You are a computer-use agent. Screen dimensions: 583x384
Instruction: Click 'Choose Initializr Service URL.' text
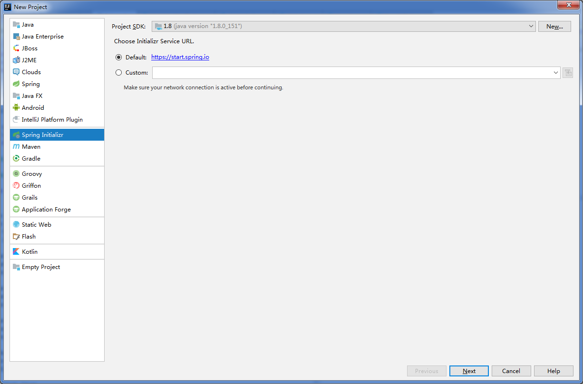154,41
